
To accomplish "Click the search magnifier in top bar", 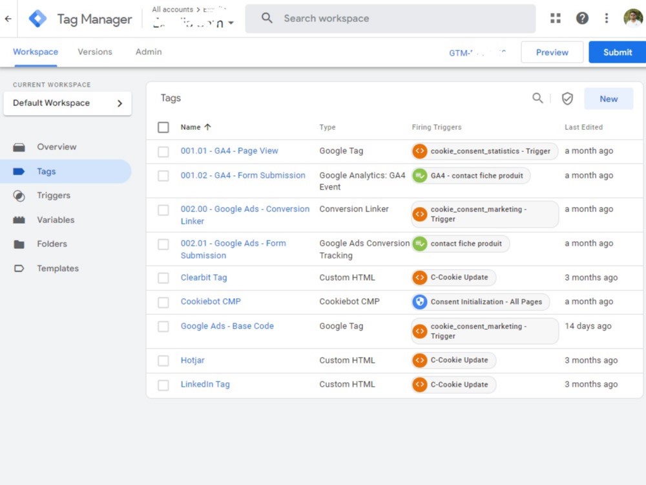I will (267, 18).
